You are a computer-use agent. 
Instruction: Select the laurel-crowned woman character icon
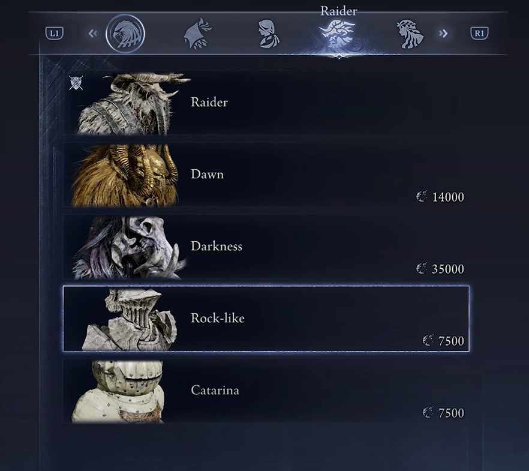click(x=410, y=34)
